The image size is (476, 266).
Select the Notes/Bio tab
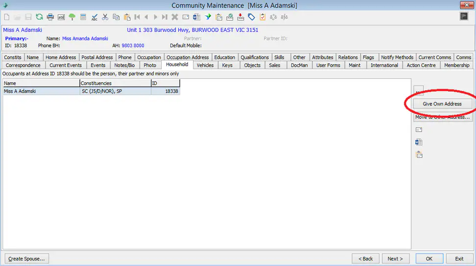pos(124,65)
